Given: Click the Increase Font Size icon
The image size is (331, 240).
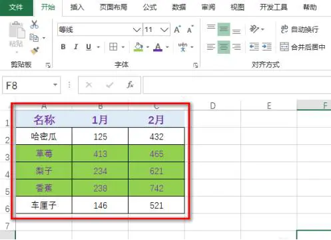Looking at the screenshot, I should [177, 29].
